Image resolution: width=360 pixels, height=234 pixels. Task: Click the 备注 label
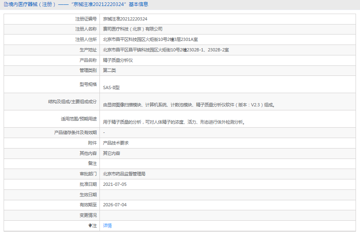pos(93,163)
